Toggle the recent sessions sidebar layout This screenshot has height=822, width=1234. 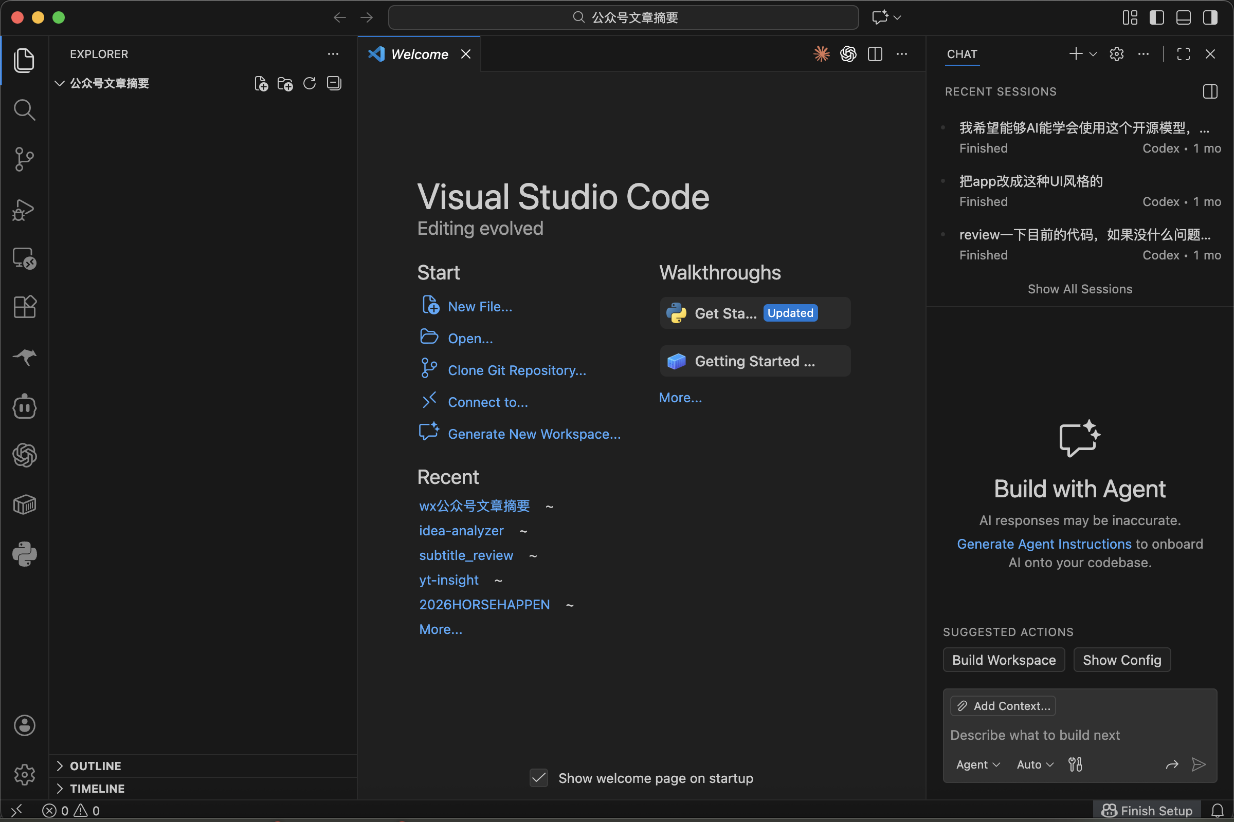[1210, 92]
